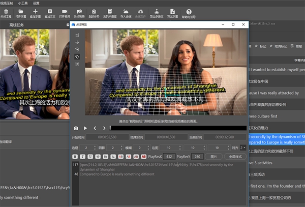Toggle the italic I formatting button
The height and width of the screenshot is (207, 305).
click(x=82, y=156)
